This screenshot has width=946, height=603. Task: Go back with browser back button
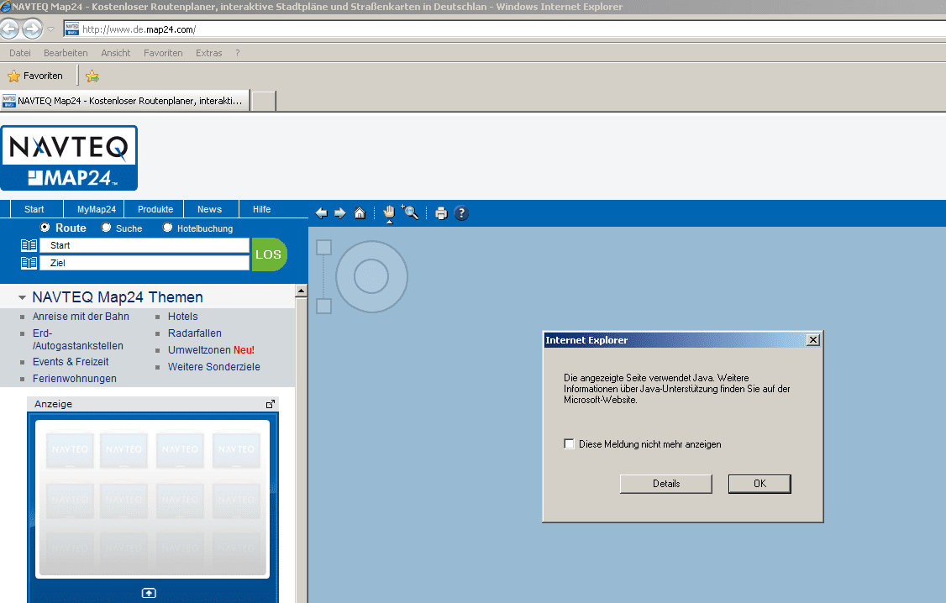[x=9, y=29]
